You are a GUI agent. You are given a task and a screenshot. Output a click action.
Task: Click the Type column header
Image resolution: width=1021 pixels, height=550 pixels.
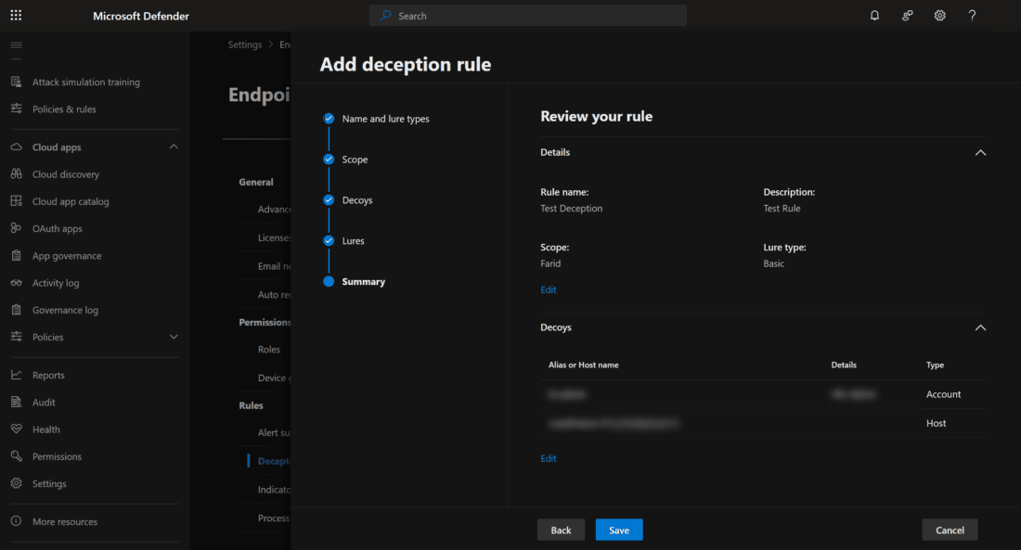coord(935,365)
